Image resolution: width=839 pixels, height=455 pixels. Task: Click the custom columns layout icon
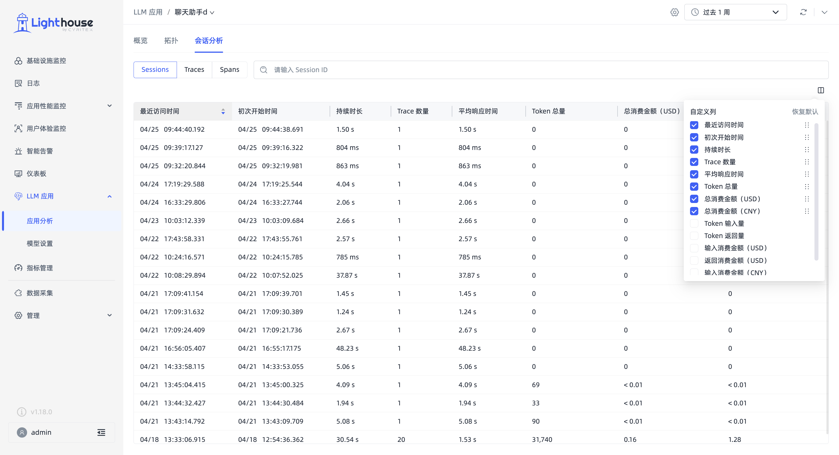pos(821,90)
